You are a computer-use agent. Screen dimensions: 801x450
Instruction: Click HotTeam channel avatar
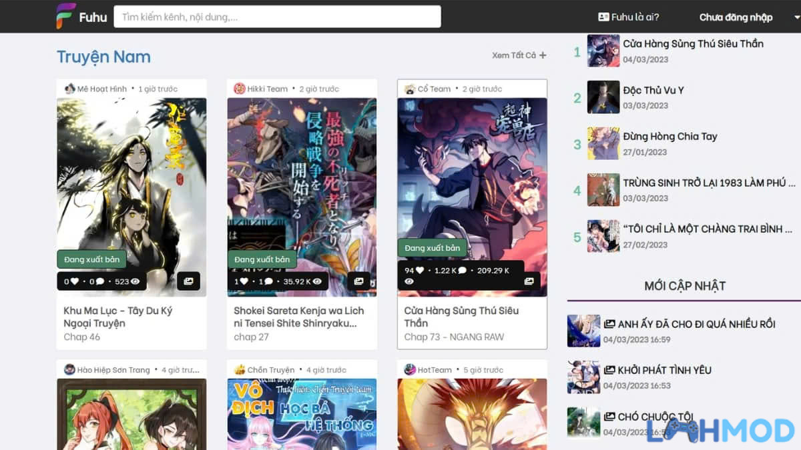(x=410, y=369)
